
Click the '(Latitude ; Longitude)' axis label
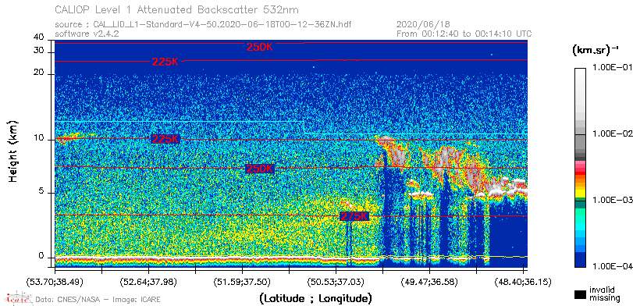coord(315,299)
